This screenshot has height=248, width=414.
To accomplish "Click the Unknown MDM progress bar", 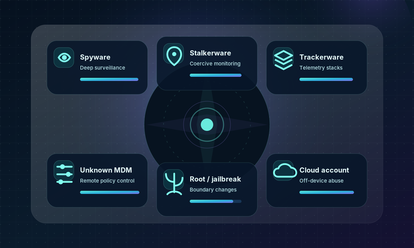I will (x=110, y=192).
